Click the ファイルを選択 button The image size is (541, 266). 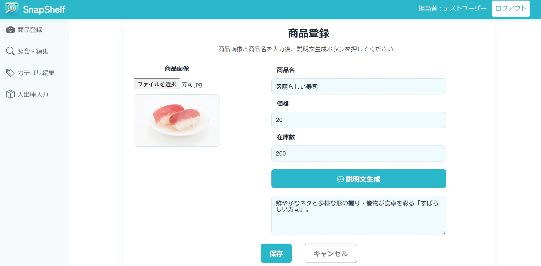[157, 84]
